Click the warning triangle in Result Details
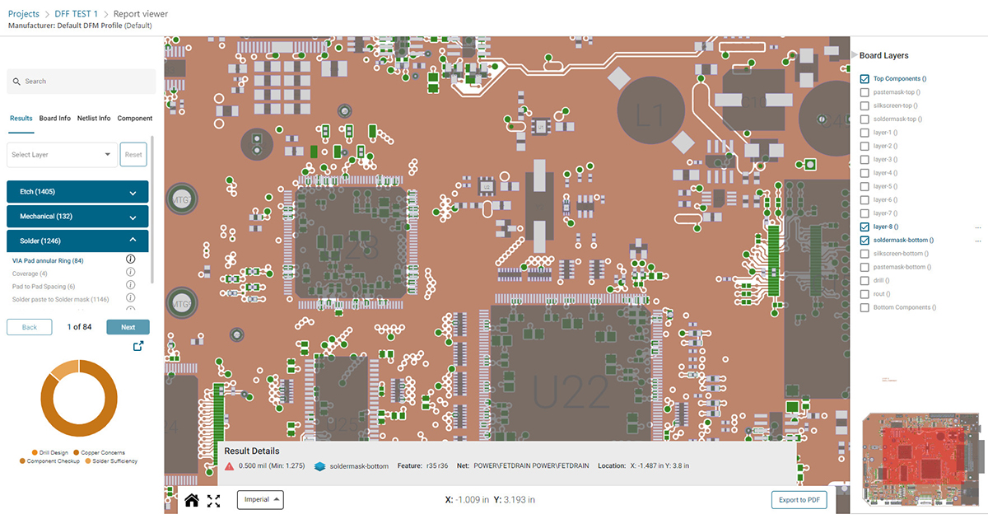Screen dimensions: 988x519 tap(231, 465)
